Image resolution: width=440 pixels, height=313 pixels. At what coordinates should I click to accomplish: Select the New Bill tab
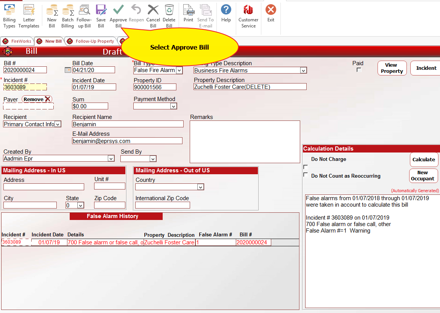pyautogui.click(x=50, y=41)
